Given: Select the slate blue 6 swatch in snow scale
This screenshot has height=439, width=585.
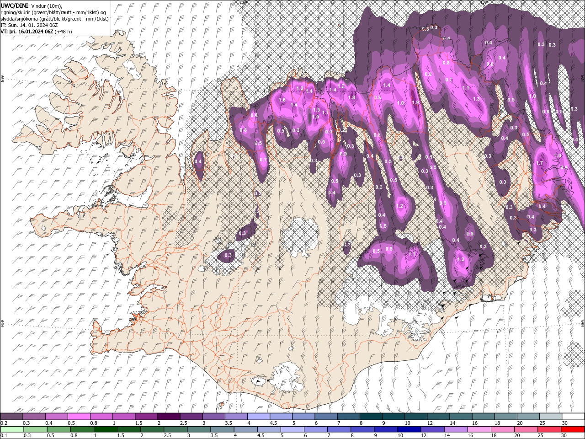Looking at the screenshot, I should click(325, 417).
